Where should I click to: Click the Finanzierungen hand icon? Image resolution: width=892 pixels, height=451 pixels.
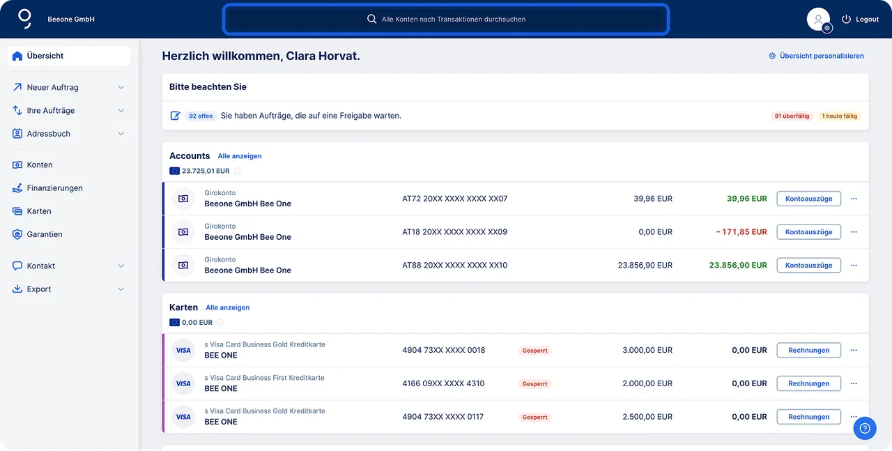click(x=17, y=188)
